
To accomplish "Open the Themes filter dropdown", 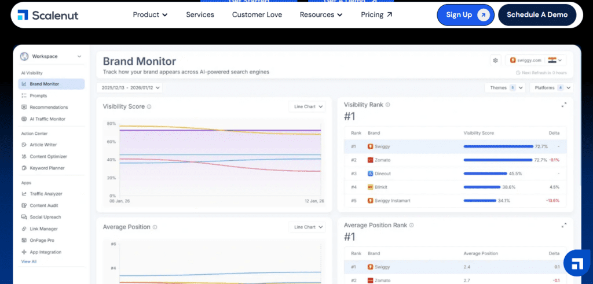I will click(x=504, y=87).
